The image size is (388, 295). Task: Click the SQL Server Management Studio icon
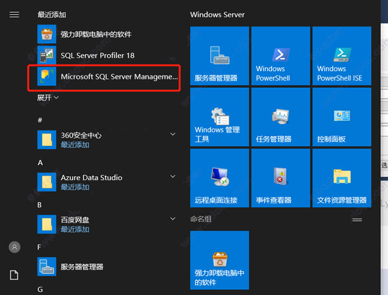(x=47, y=76)
